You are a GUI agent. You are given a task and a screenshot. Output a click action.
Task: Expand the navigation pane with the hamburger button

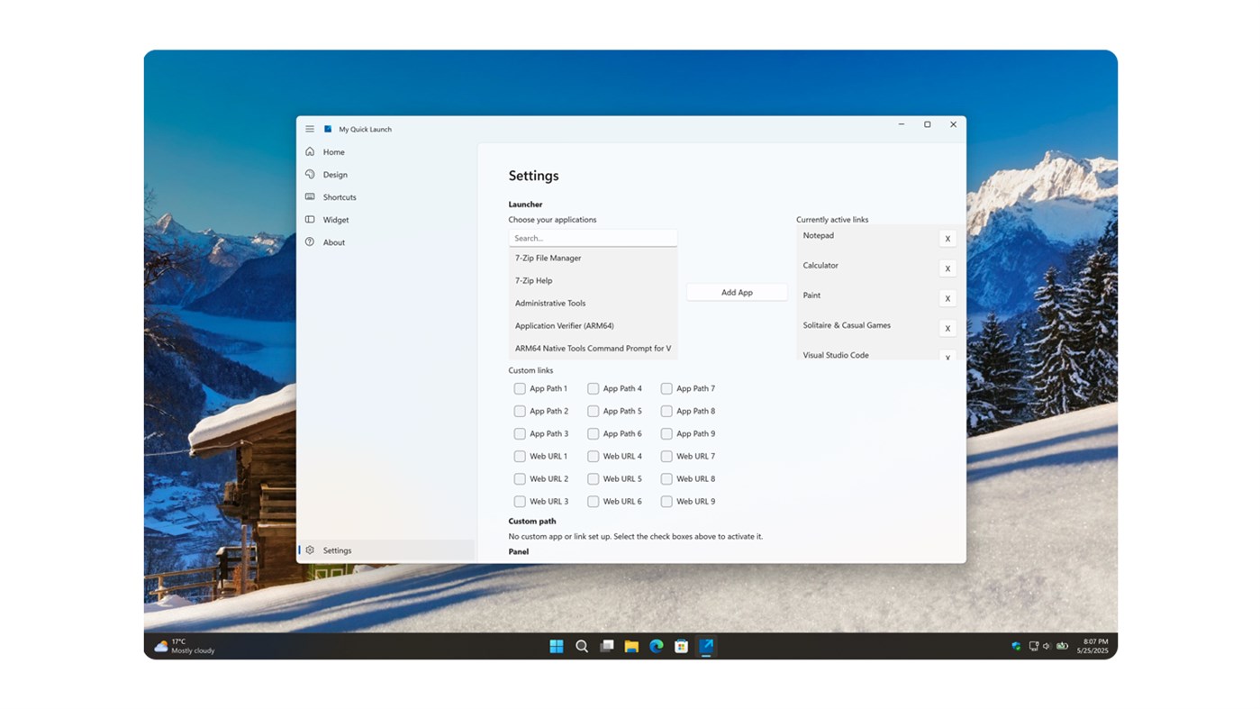309,128
